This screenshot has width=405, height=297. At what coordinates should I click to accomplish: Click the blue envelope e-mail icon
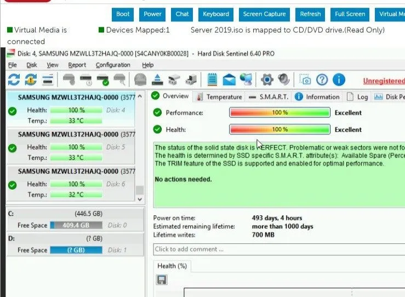229,80
